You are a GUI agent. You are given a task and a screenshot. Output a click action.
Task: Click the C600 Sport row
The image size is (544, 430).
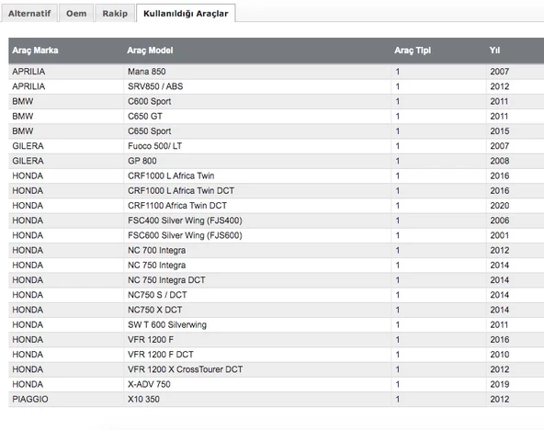(x=277, y=101)
